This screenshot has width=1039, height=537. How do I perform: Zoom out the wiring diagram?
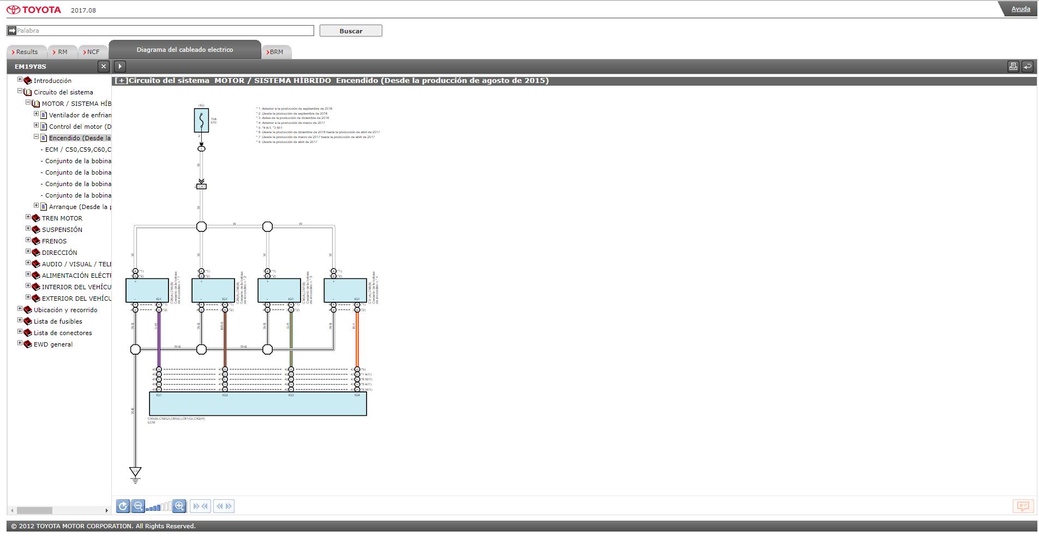pos(138,506)
